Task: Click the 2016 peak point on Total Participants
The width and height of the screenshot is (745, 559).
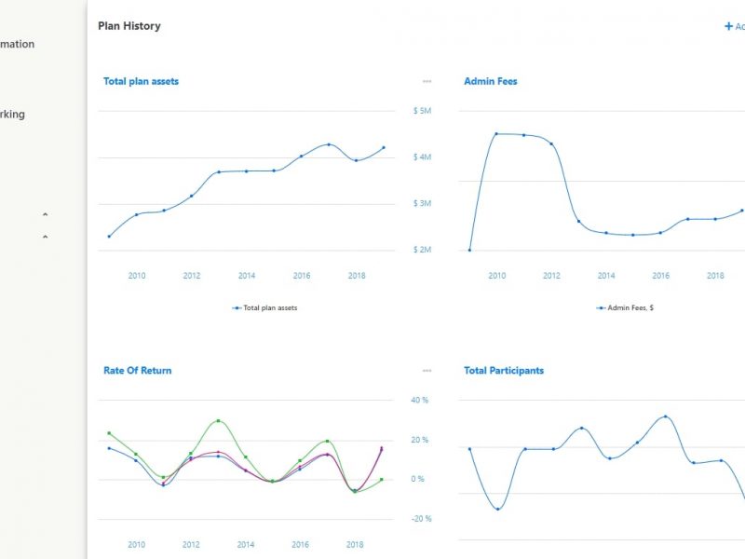Action: coord(665,416)
